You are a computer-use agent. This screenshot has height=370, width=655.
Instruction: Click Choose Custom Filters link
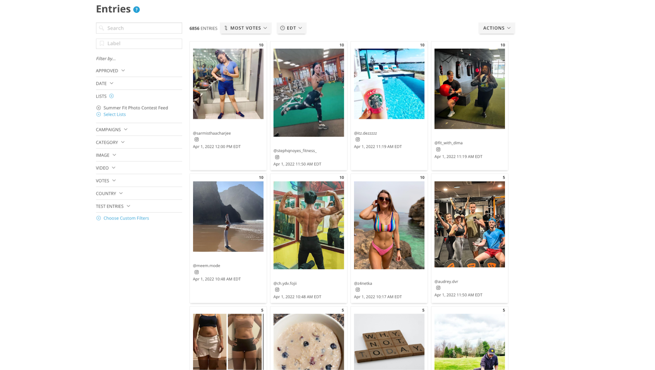tap(126, 218)
